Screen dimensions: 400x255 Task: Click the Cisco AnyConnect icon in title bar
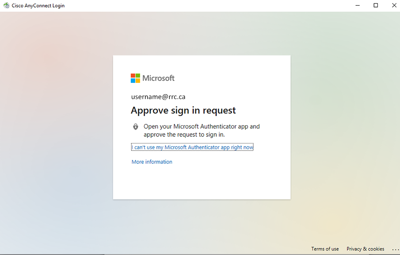pos(7,6)
